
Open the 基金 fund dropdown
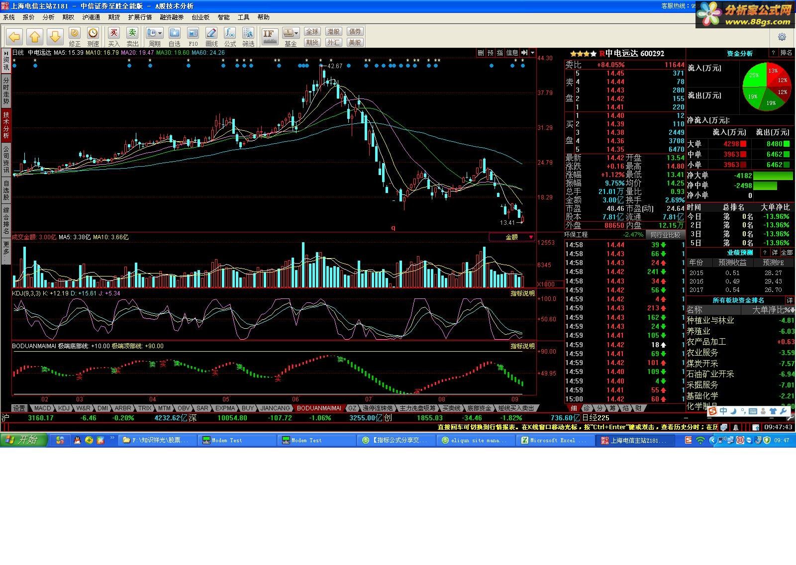[x=291, y=36]
